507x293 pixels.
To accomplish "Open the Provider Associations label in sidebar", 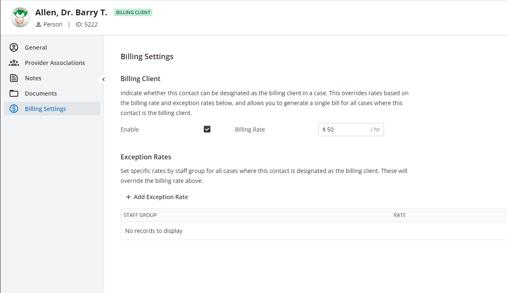I will pyautogui.click(x=55, y=63).
